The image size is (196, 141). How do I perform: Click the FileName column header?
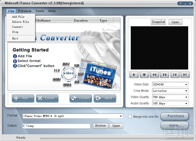pyautogui.click(x=43, y=20)
